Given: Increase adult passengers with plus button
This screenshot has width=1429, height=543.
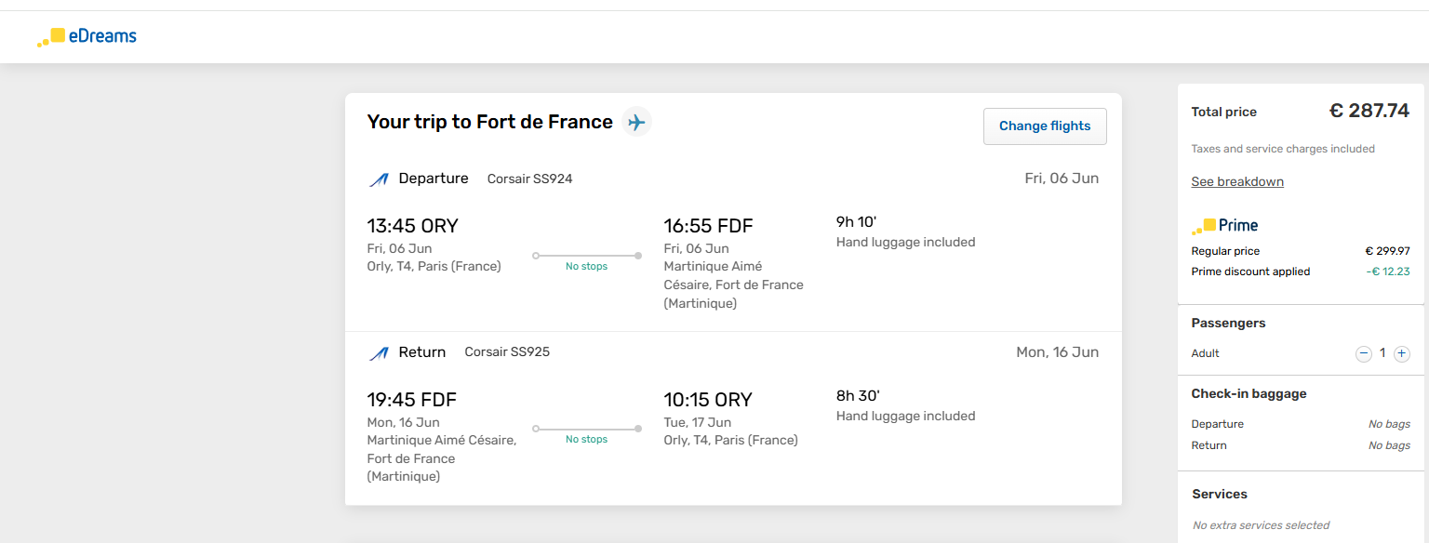Looking at the screenshot, I should click(1402, 353).
